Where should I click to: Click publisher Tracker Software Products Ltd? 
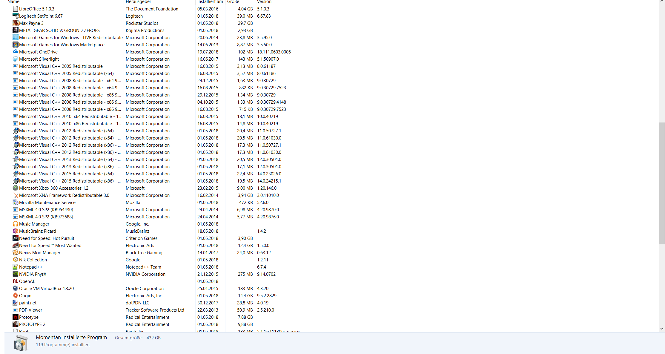click(x=155, y=310)
